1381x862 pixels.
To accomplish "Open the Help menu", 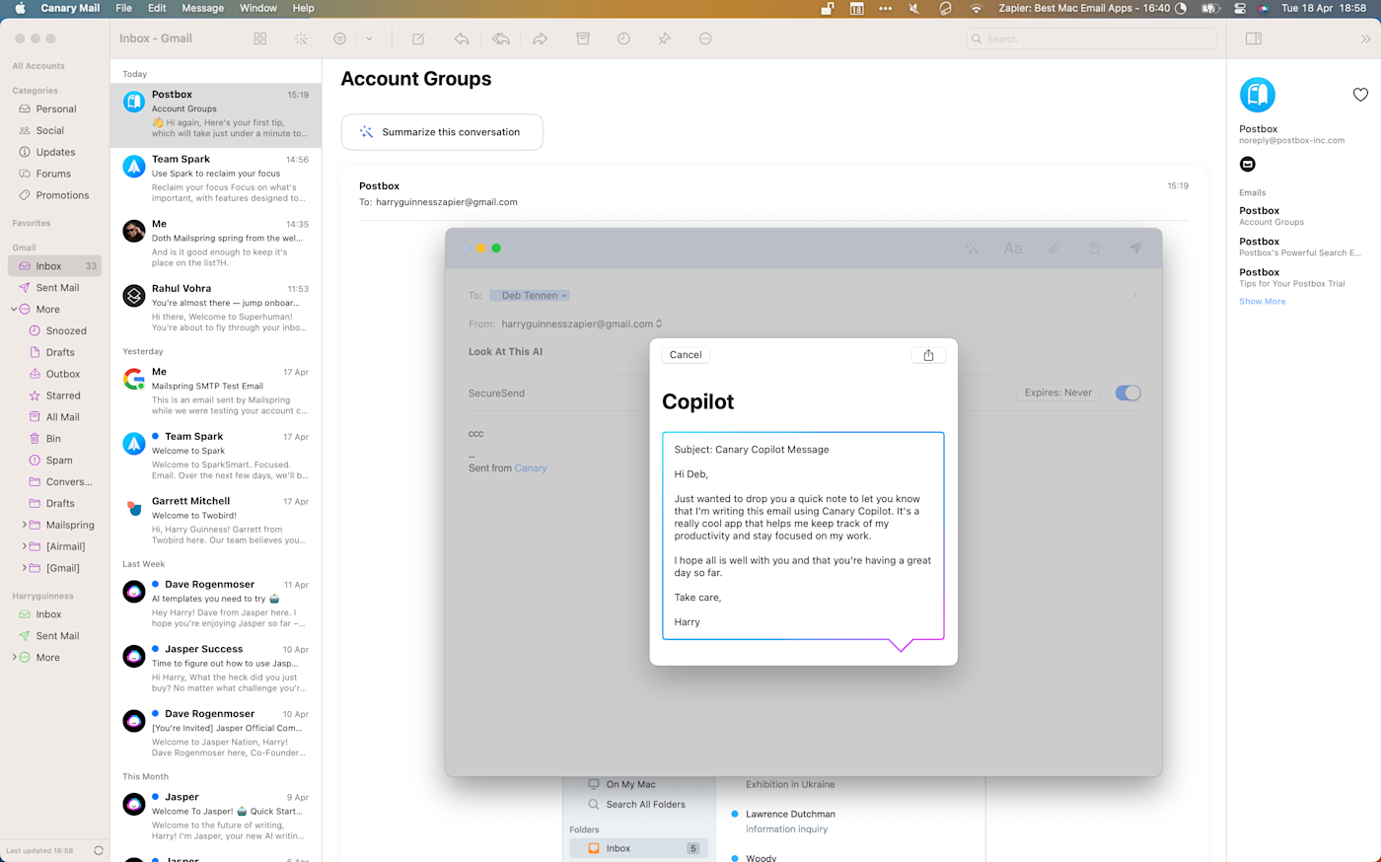I will click(x=303, y=8).
